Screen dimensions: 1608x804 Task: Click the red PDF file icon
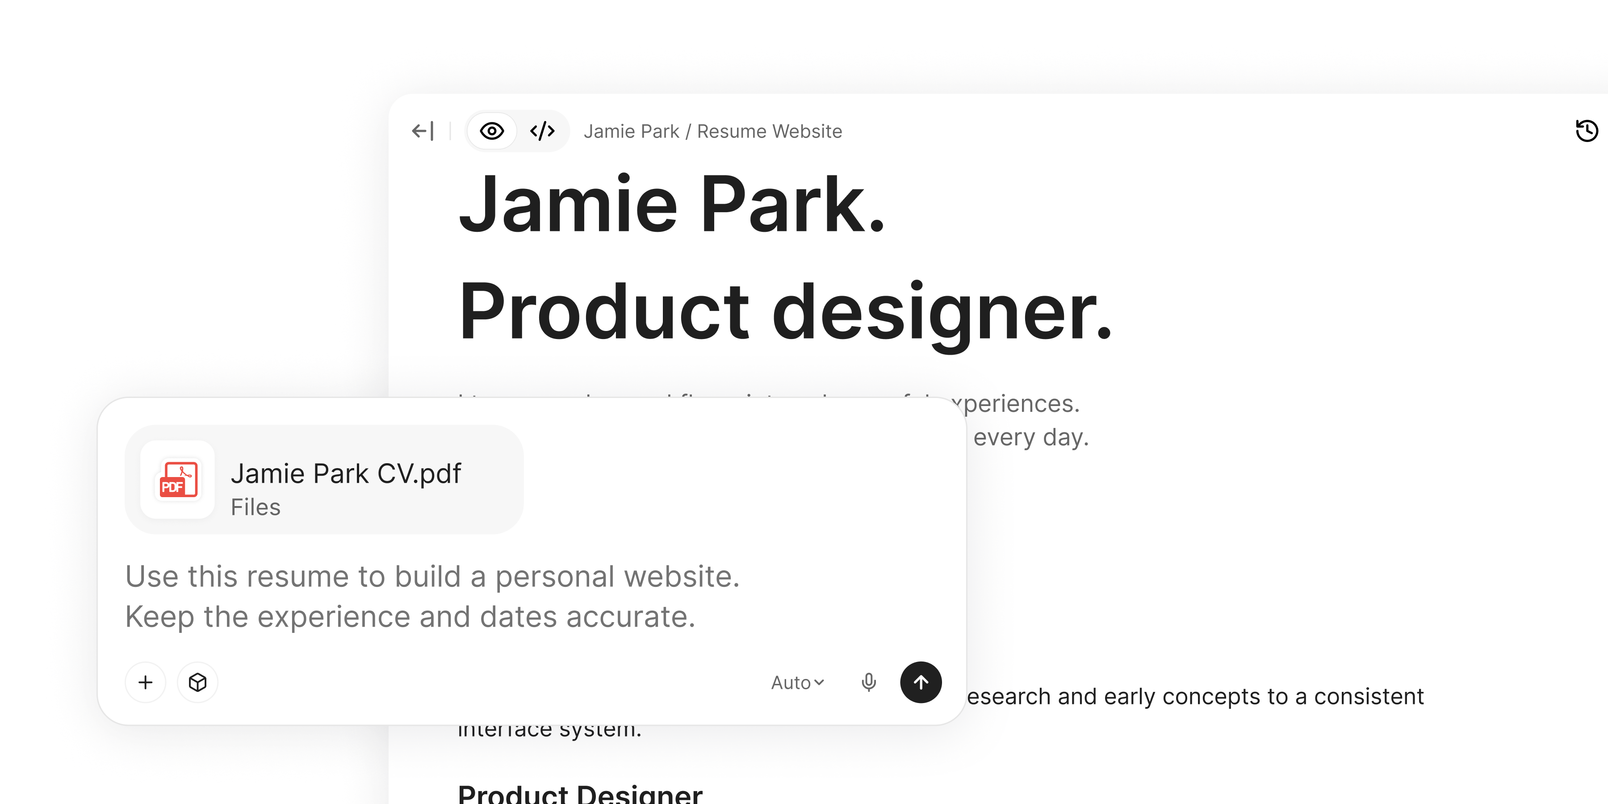pos(178,479)
